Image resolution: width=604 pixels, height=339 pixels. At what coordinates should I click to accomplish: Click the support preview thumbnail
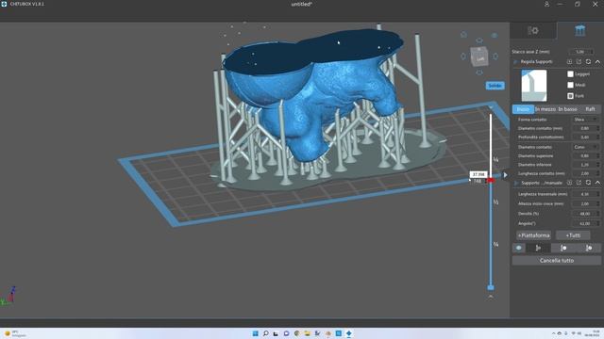[x=534, y=86]
